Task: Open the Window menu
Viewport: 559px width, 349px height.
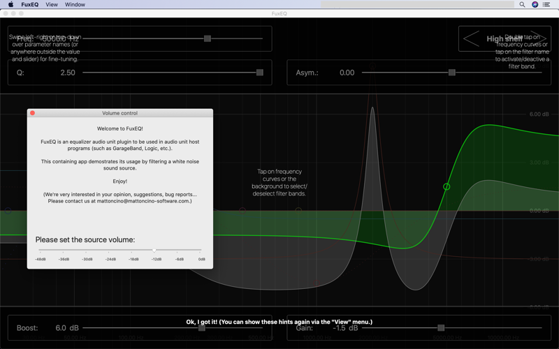Action: click(x=75, y=5)
